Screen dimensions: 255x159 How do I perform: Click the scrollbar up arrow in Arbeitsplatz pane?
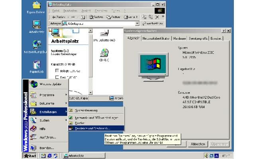point(90,31)
